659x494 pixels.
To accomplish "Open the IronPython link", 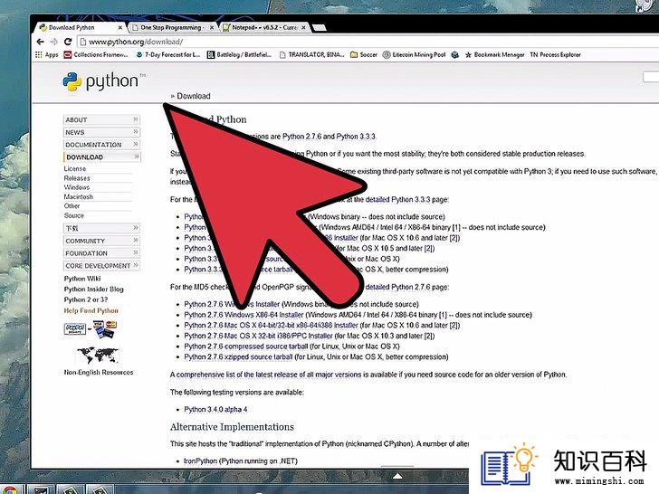I will pyautogui.click(x=200, y=461).
